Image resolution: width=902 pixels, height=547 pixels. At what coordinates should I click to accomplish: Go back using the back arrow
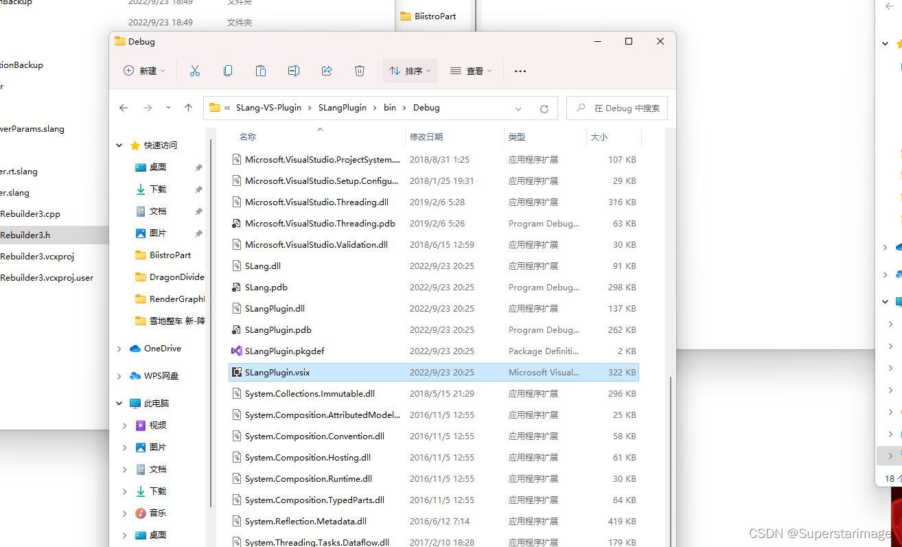(124, 108)
